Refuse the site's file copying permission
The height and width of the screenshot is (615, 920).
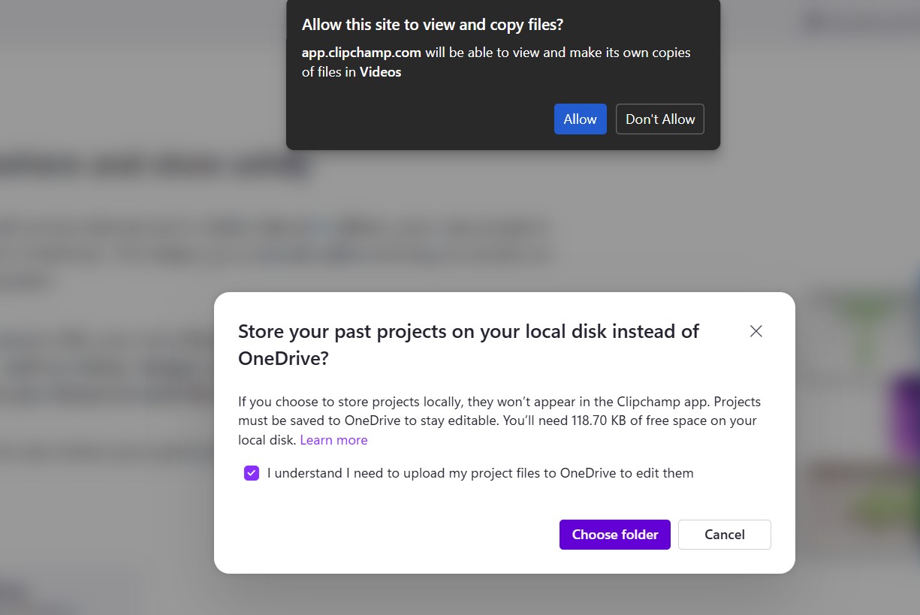[x=659, y=119]
